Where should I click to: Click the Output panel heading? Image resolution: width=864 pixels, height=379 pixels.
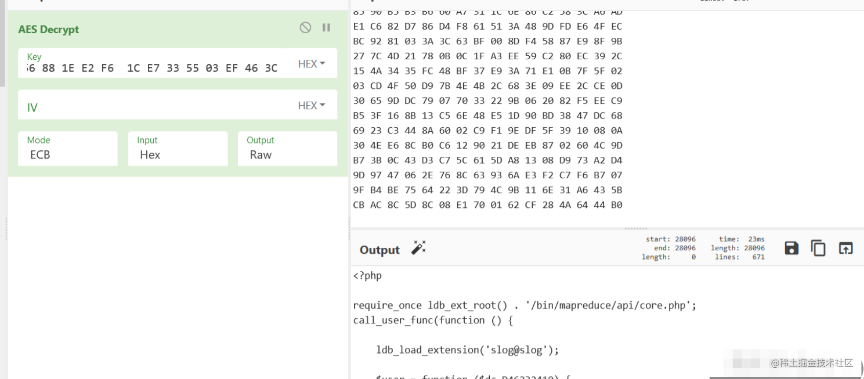point(380,250)
